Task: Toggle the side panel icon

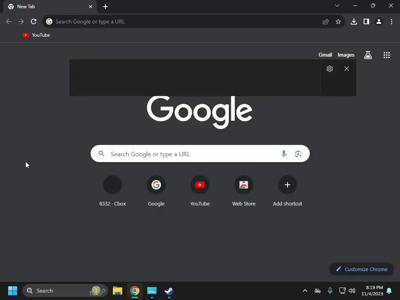Action: pos(366,22)
